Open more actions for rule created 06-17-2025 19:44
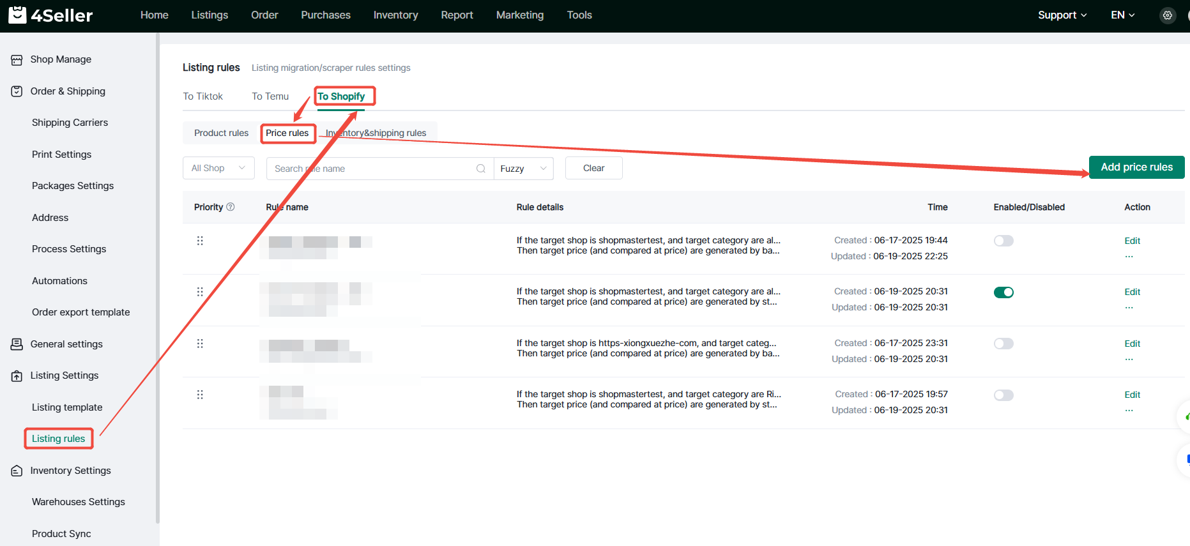The width and height of the screenshot is (1190, 546). pos(1129,257)
